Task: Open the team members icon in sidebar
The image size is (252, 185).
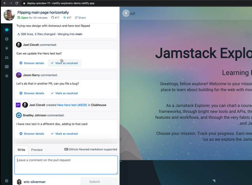Action: 7,57
